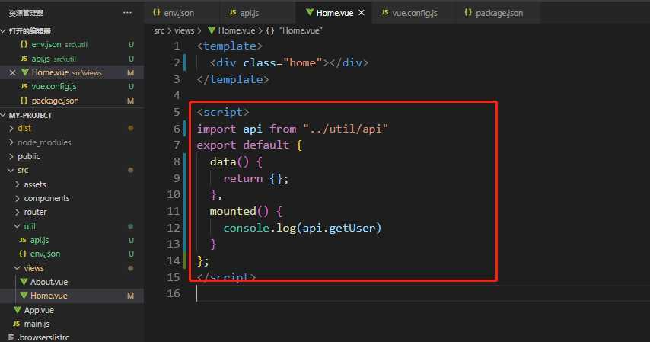Image resolution: width=650 pixels, height=342 pixels.
Task: Click the braces icon on the package.json tab
Action: click(468, 13)
